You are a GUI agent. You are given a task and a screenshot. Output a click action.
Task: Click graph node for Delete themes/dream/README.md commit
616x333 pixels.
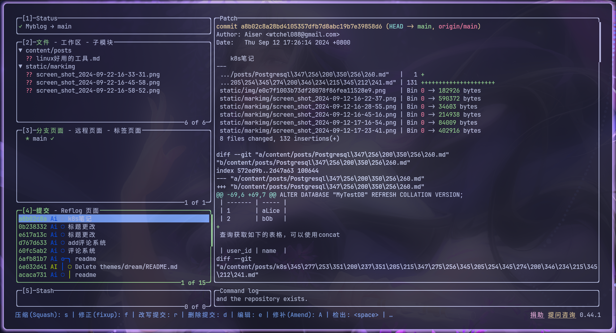click(70, 267)
